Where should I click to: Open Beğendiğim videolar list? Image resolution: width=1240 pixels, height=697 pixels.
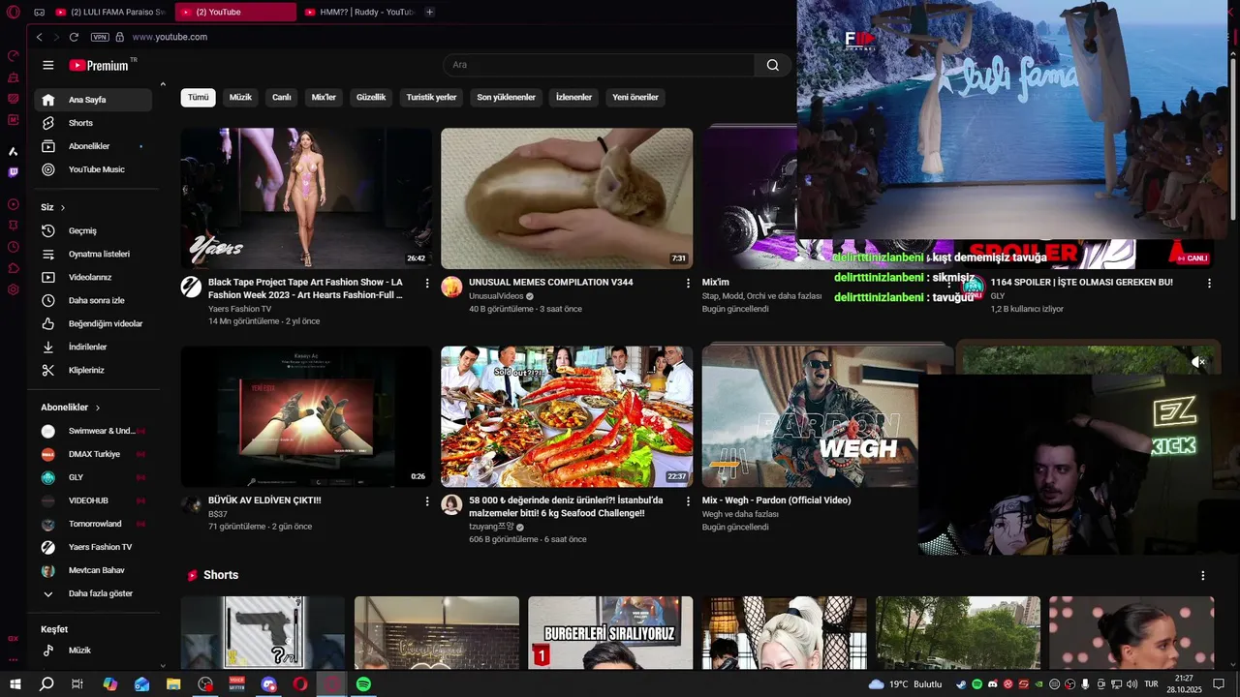coord(93,323)
